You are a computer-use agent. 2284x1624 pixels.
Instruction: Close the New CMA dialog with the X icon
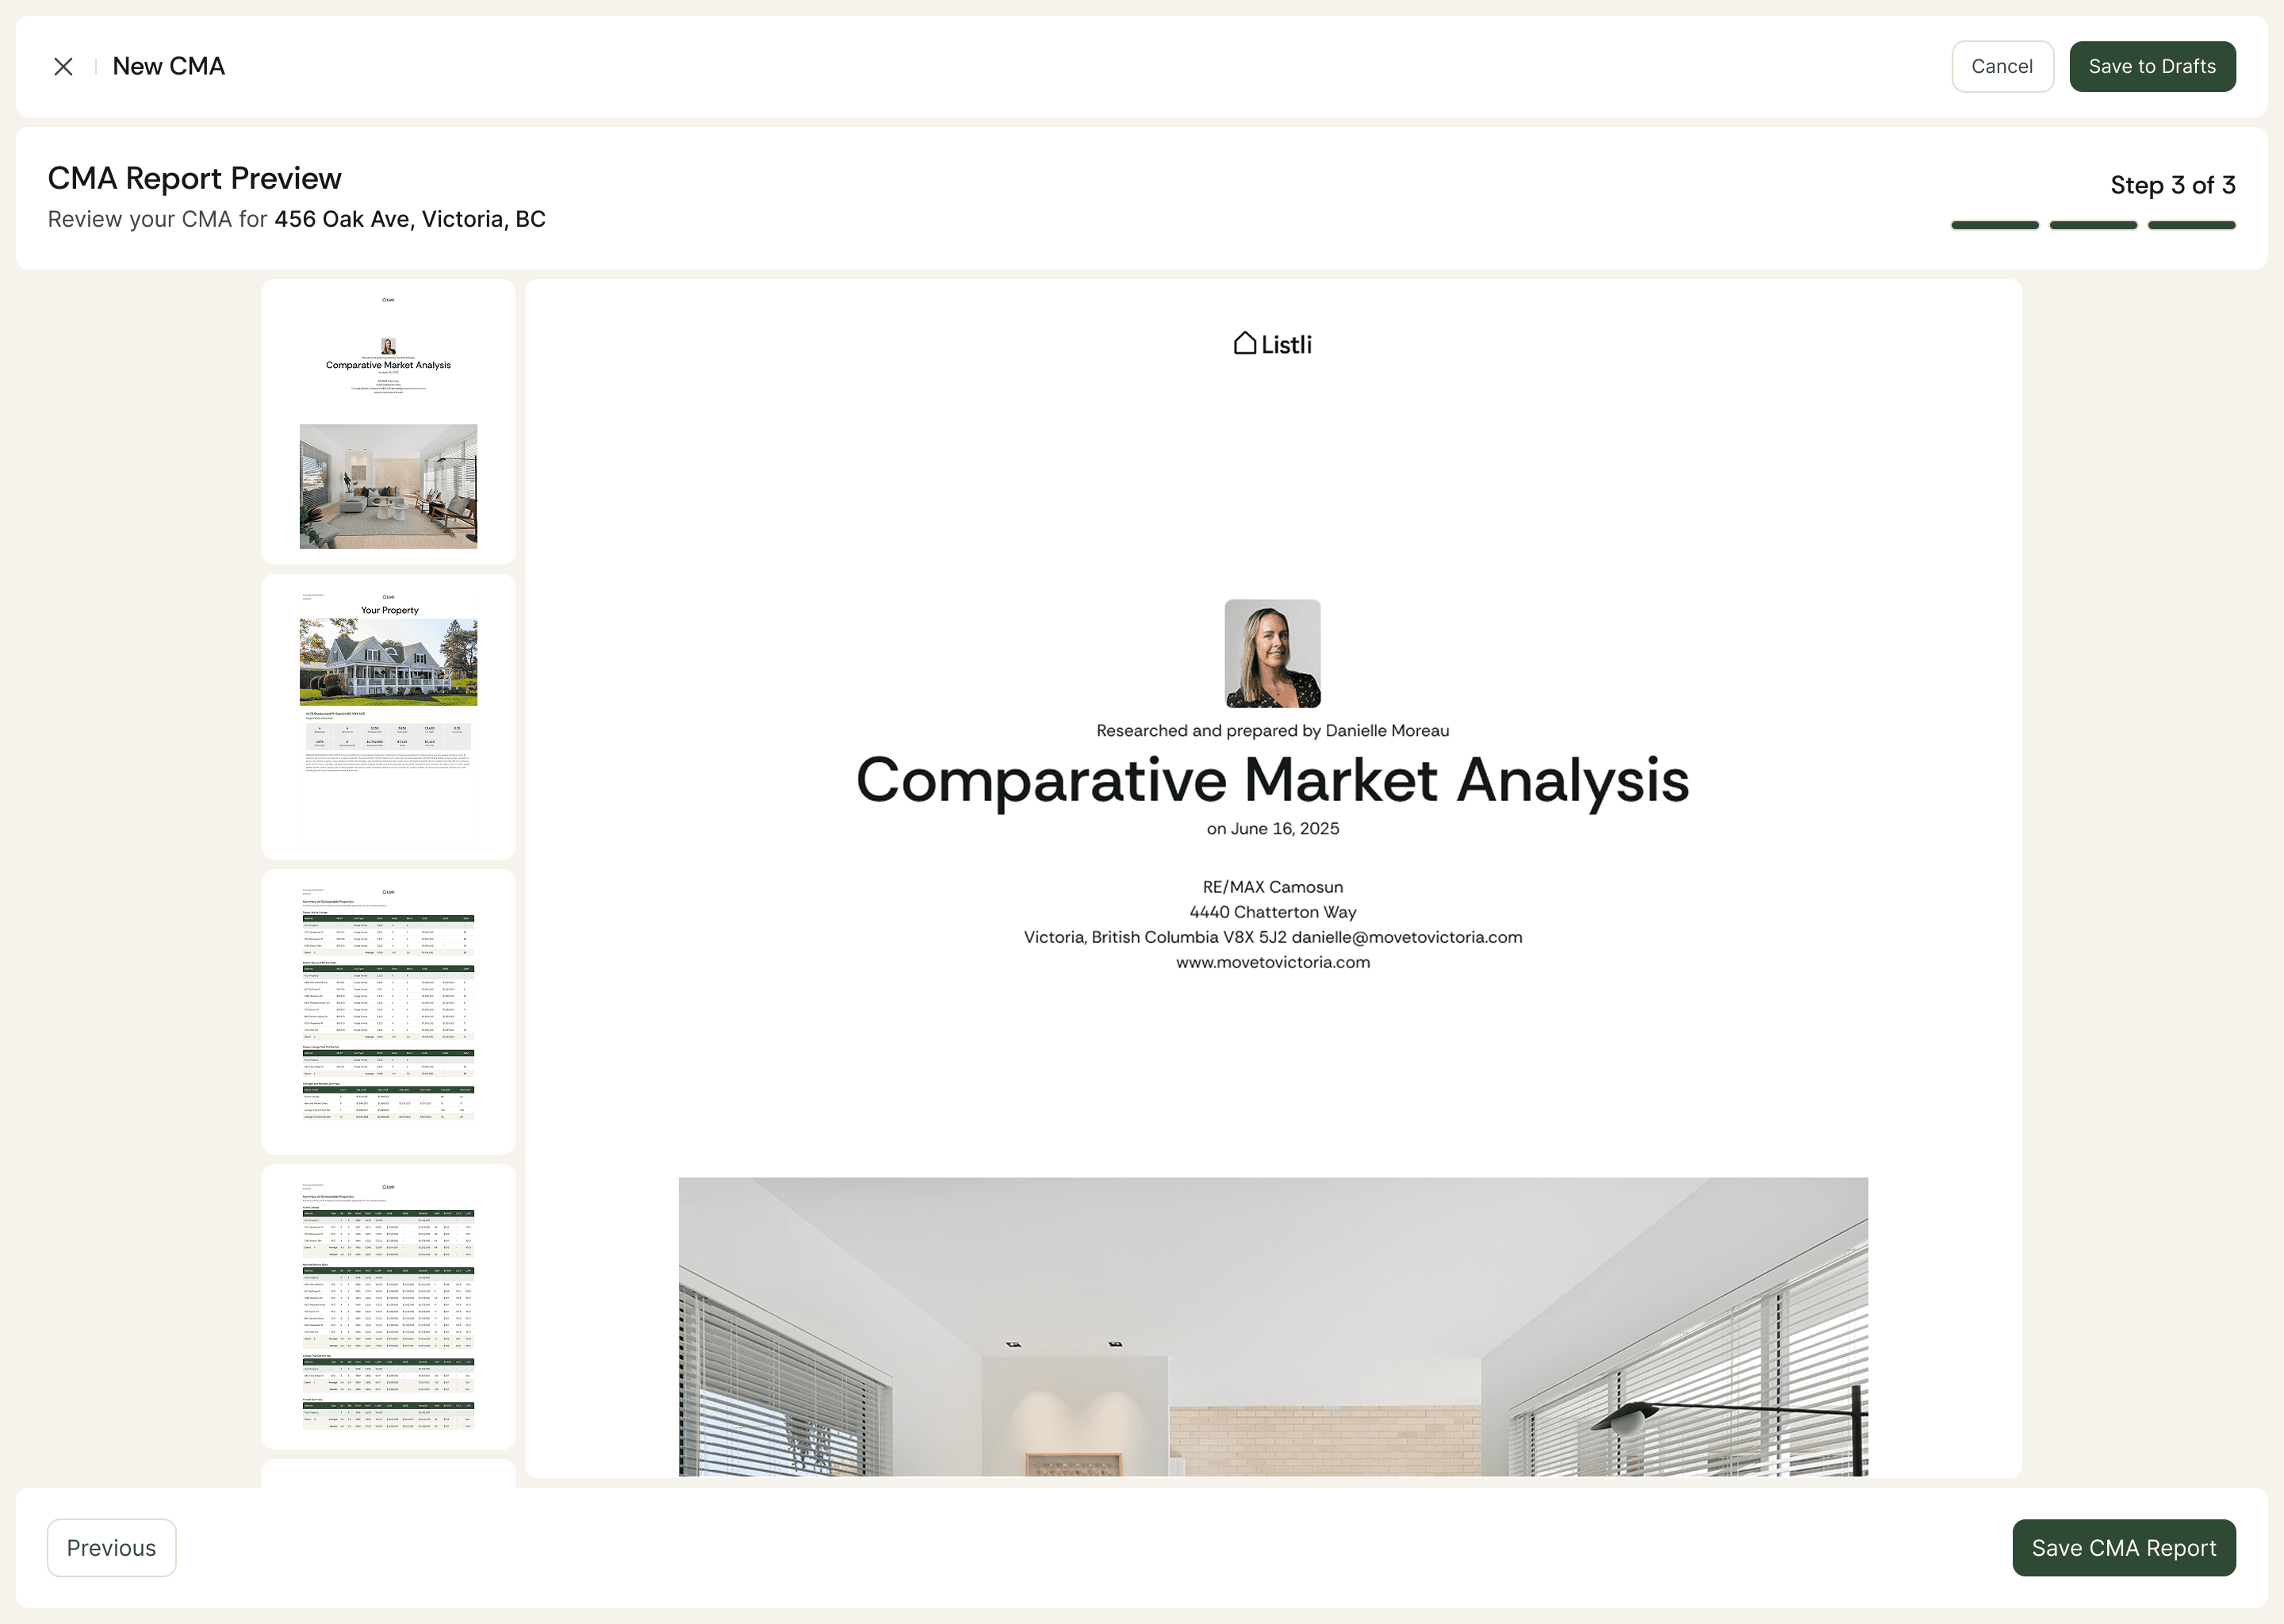(x=63, y=67)
